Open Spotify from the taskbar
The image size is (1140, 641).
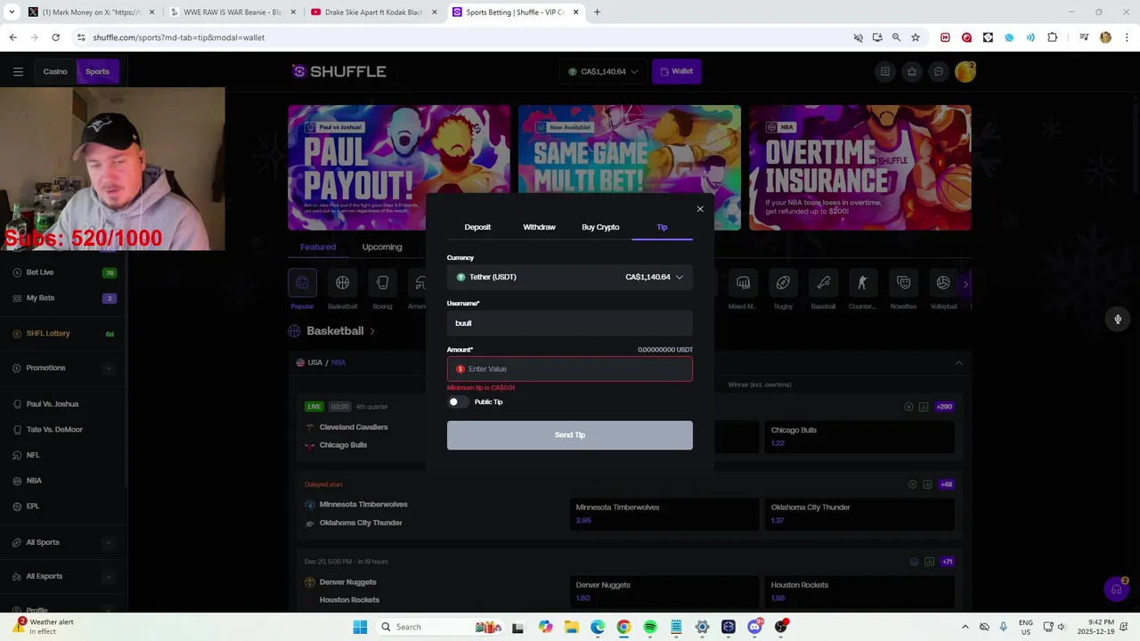tap(650, 627)
